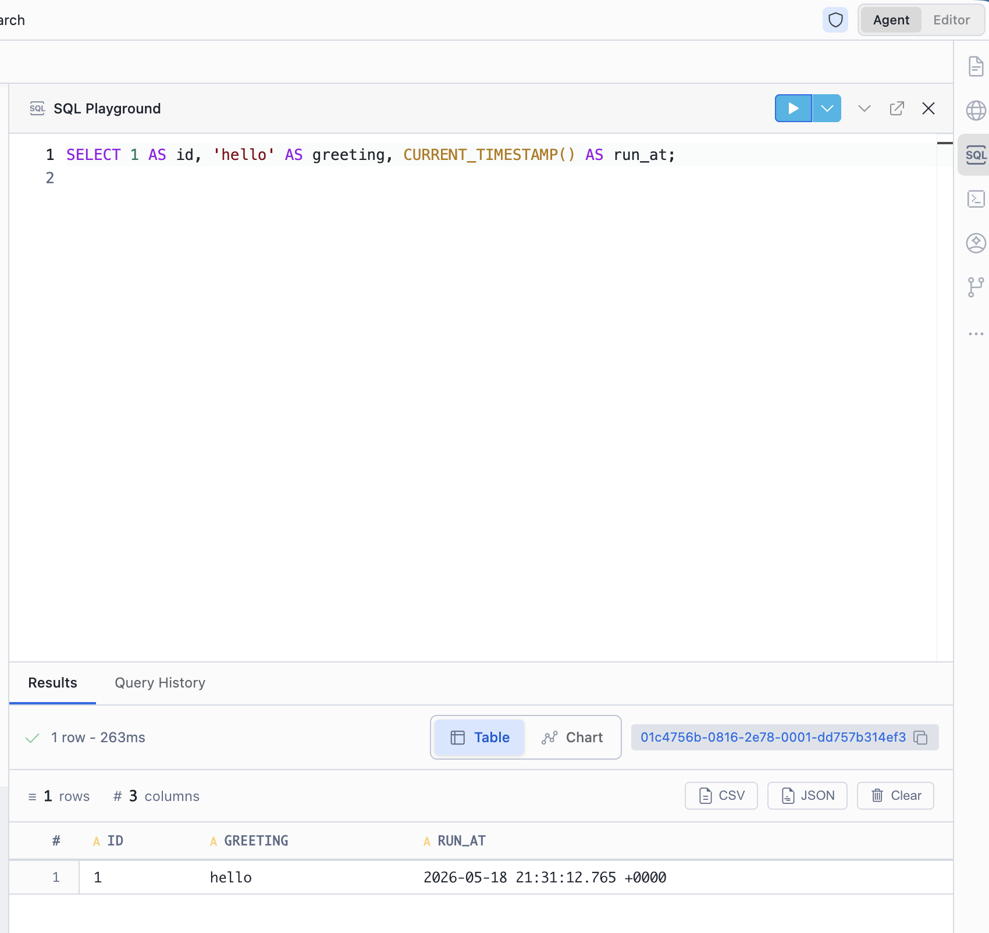The width and height of the screenshot is (989, 933).
Task: Pop out SQL Playground in new window
Action: [x=897, y=108]
